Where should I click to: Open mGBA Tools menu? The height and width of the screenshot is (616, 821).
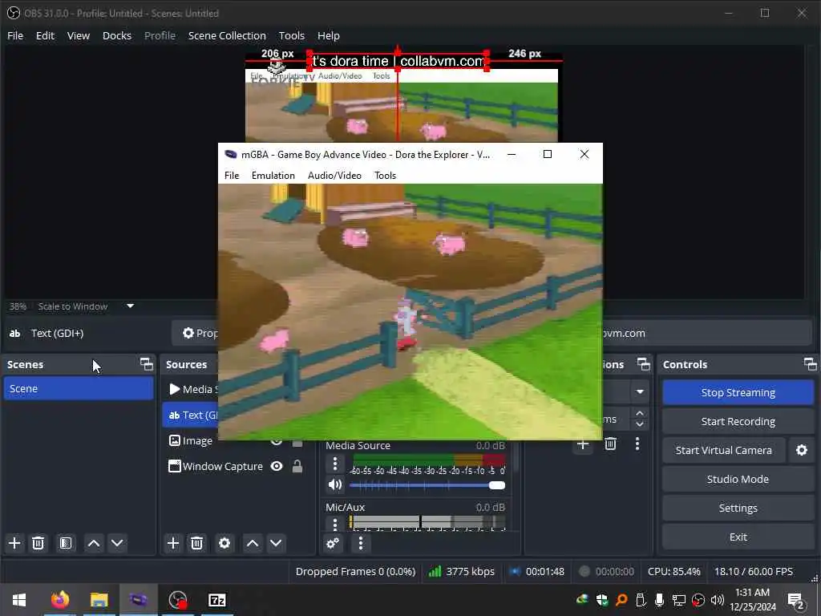(x=386, y=176)
